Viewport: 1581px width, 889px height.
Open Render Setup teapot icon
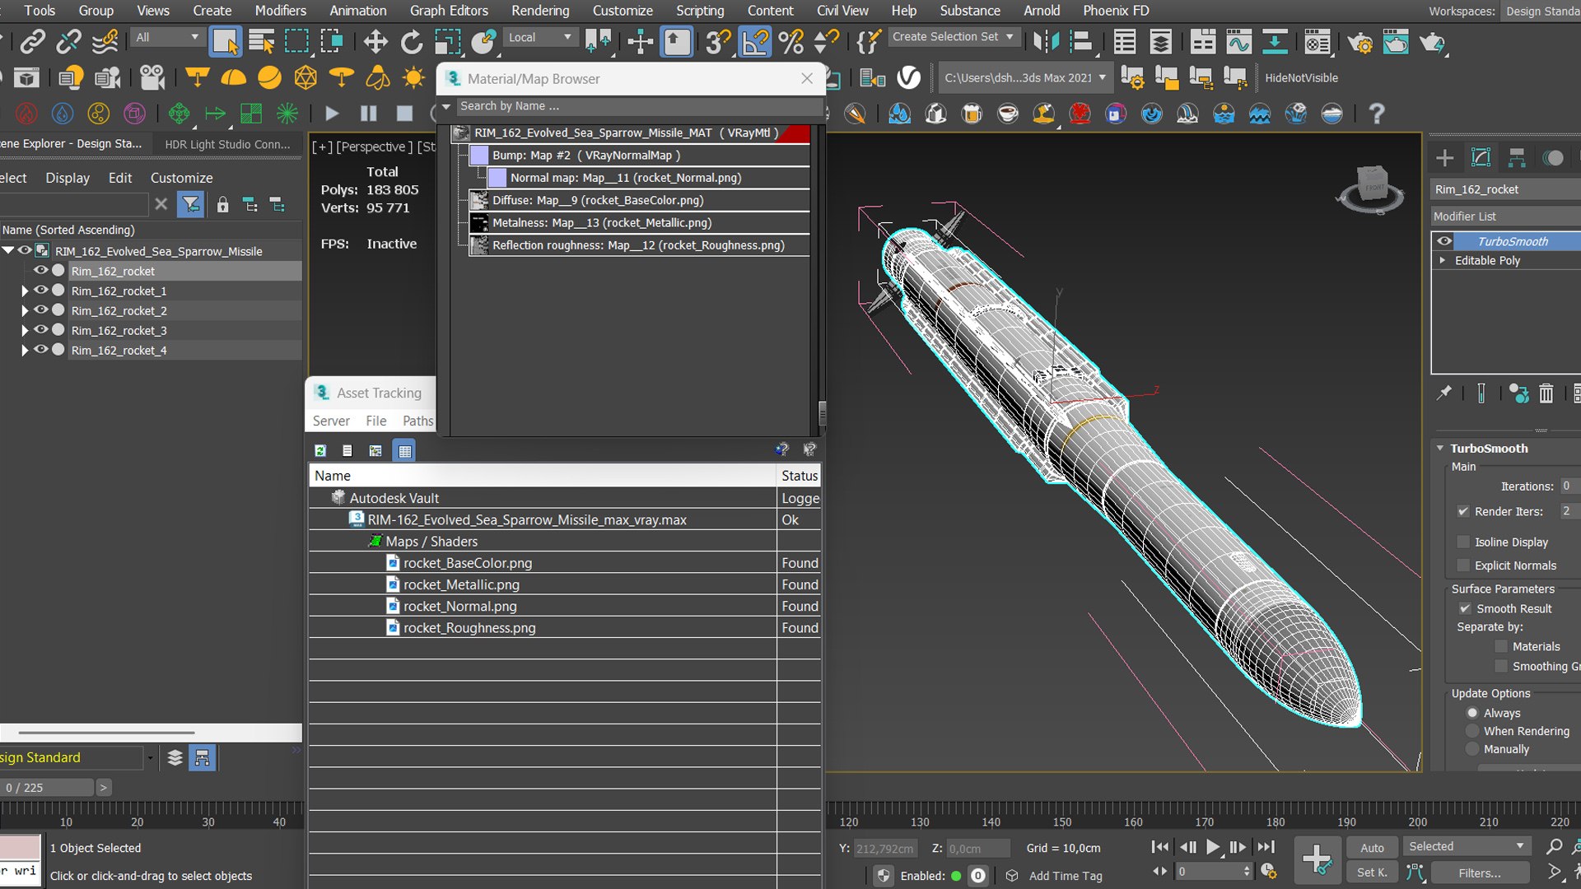click(x=1359, y=41)
